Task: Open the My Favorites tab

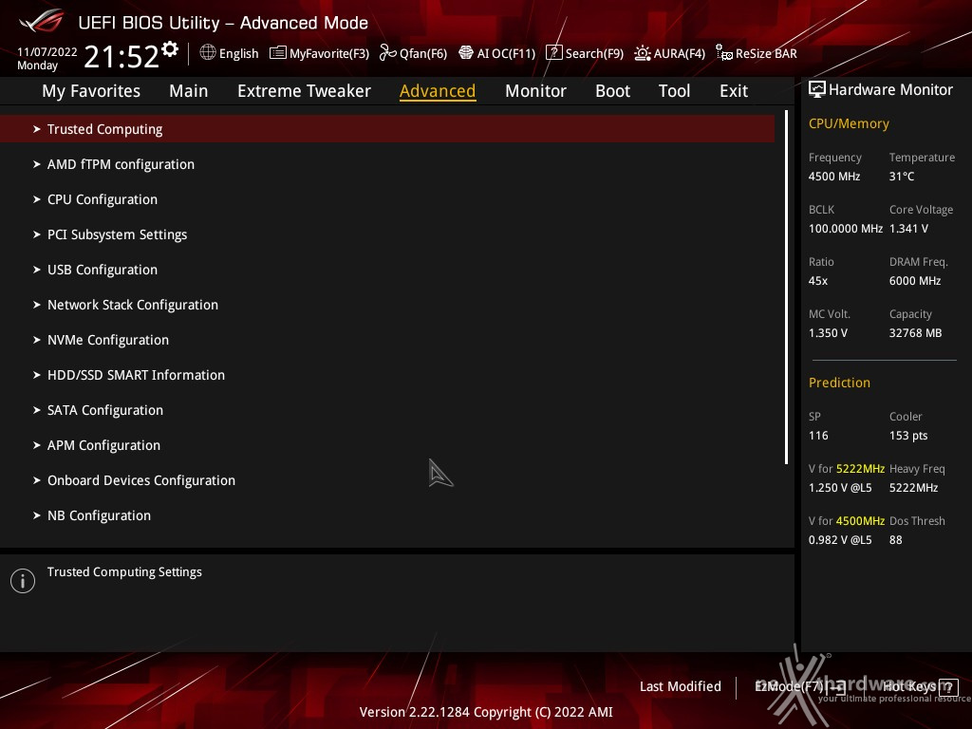Action: [91, 91]
